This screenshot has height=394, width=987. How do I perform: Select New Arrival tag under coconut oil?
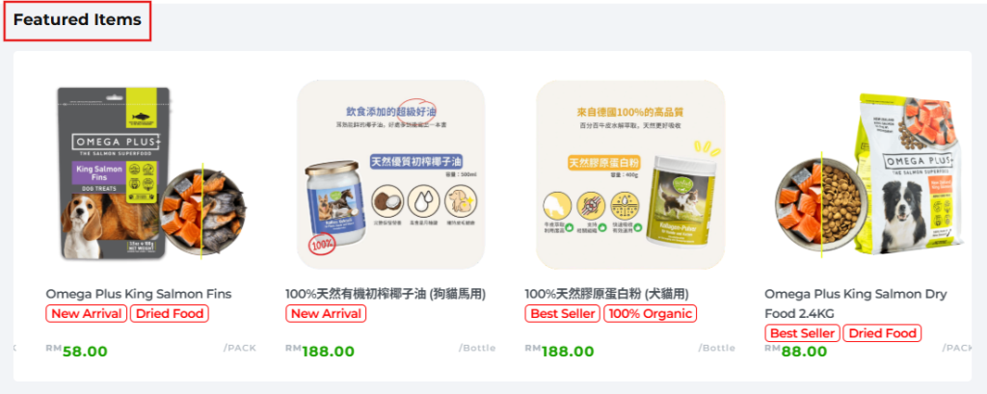pyautogui.click(x=326, y=313)
